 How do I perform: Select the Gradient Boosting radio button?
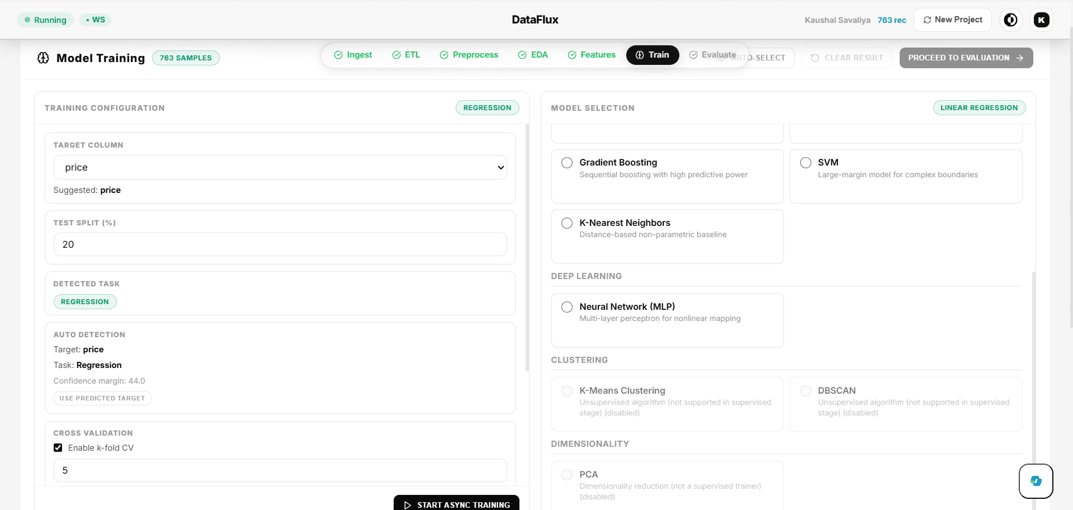(566, 163)
